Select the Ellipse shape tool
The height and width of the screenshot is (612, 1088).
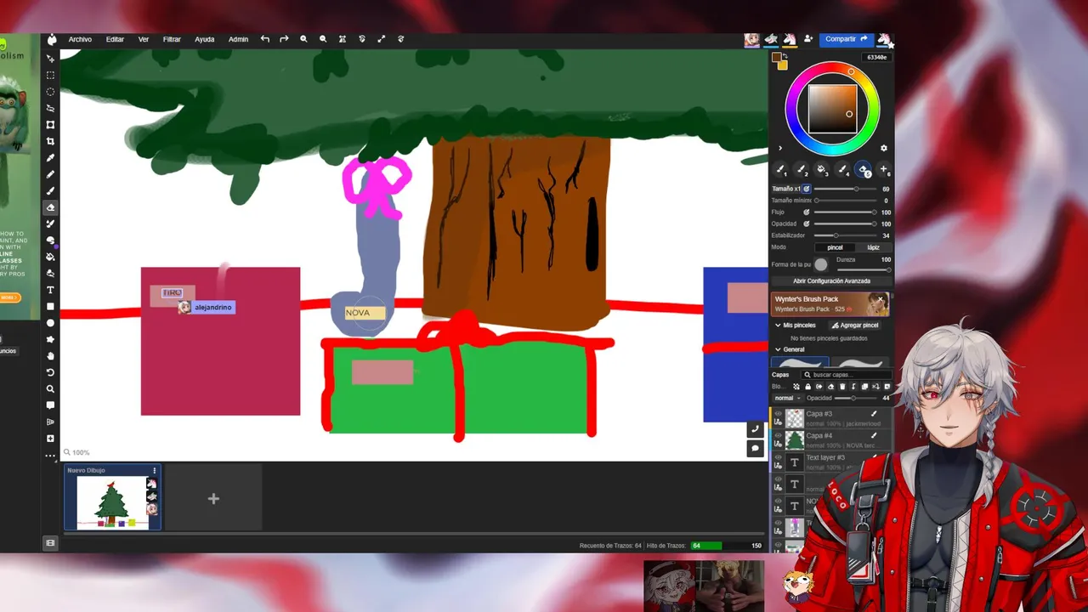pos(50,323)
